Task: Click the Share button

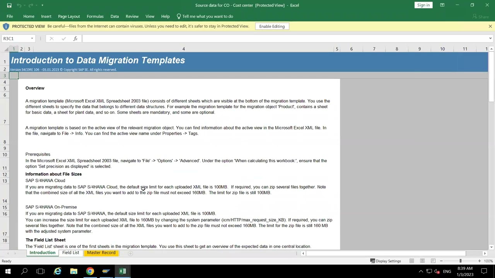Action: click(x=481, y=17)
